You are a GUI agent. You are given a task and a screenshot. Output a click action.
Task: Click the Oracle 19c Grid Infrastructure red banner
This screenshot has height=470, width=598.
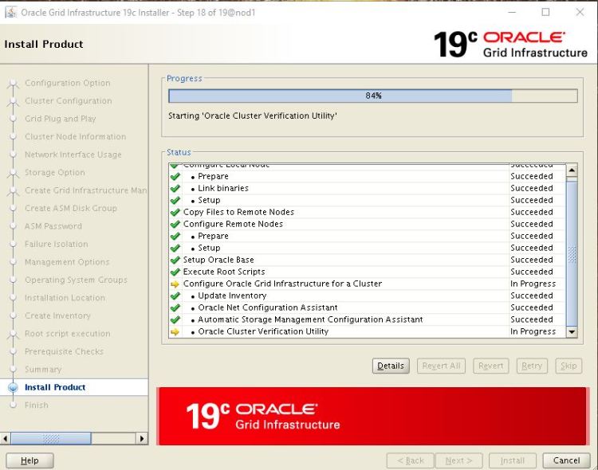click(372, 416)
